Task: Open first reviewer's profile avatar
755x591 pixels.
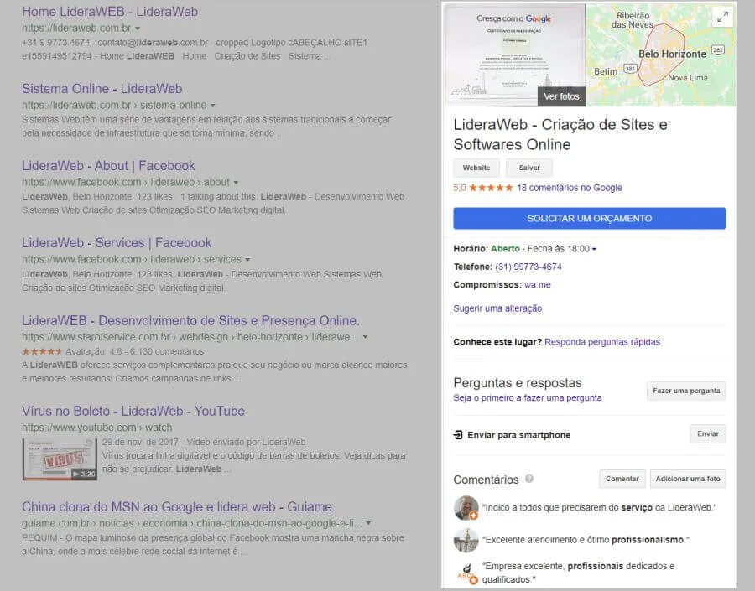Action: point(466,508)
